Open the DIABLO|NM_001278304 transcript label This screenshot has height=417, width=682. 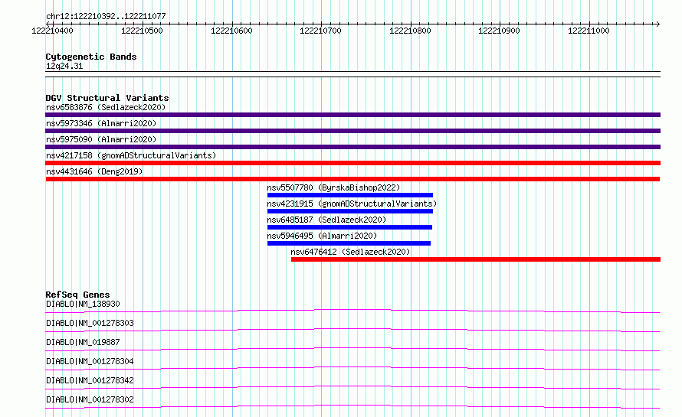[x=90, y=361]
